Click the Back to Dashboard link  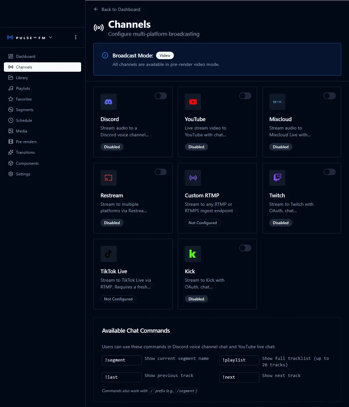(117, 9)
